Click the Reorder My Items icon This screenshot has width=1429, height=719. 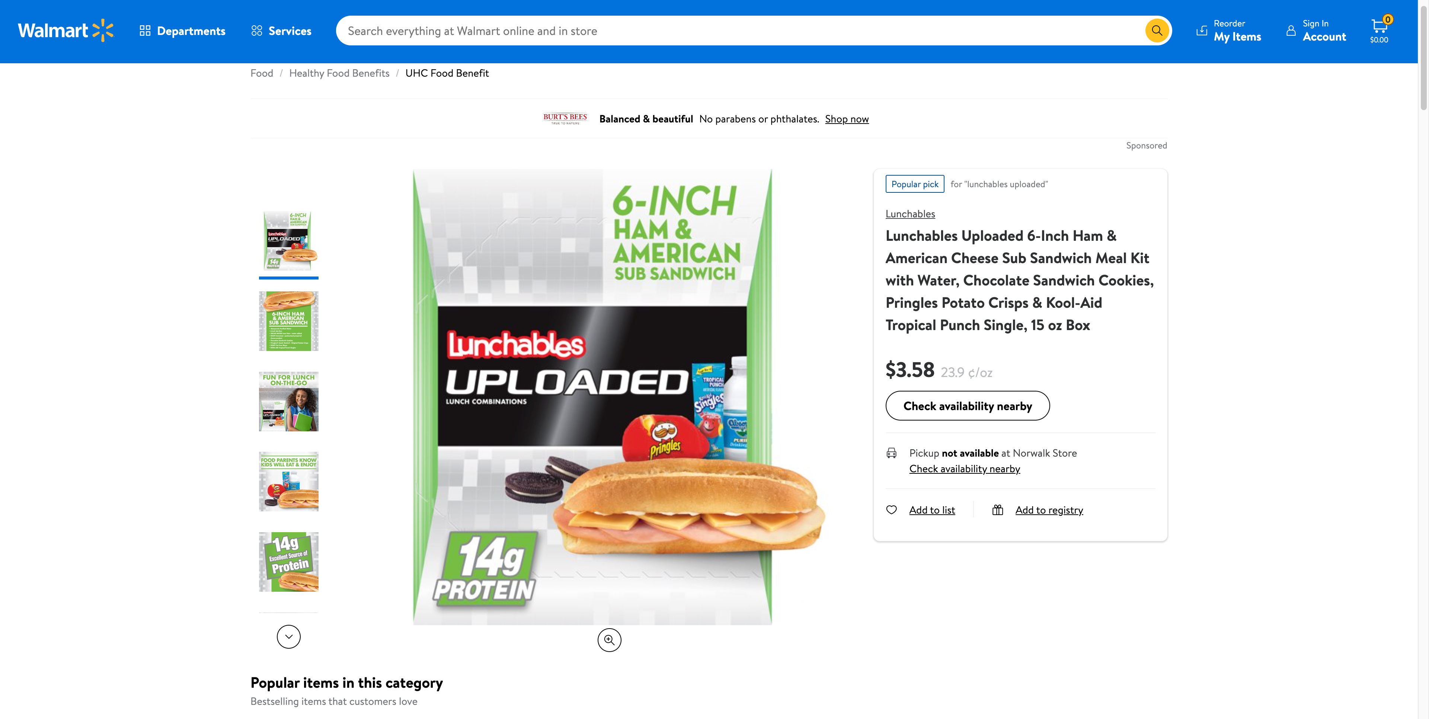(x=1202, y=31)
